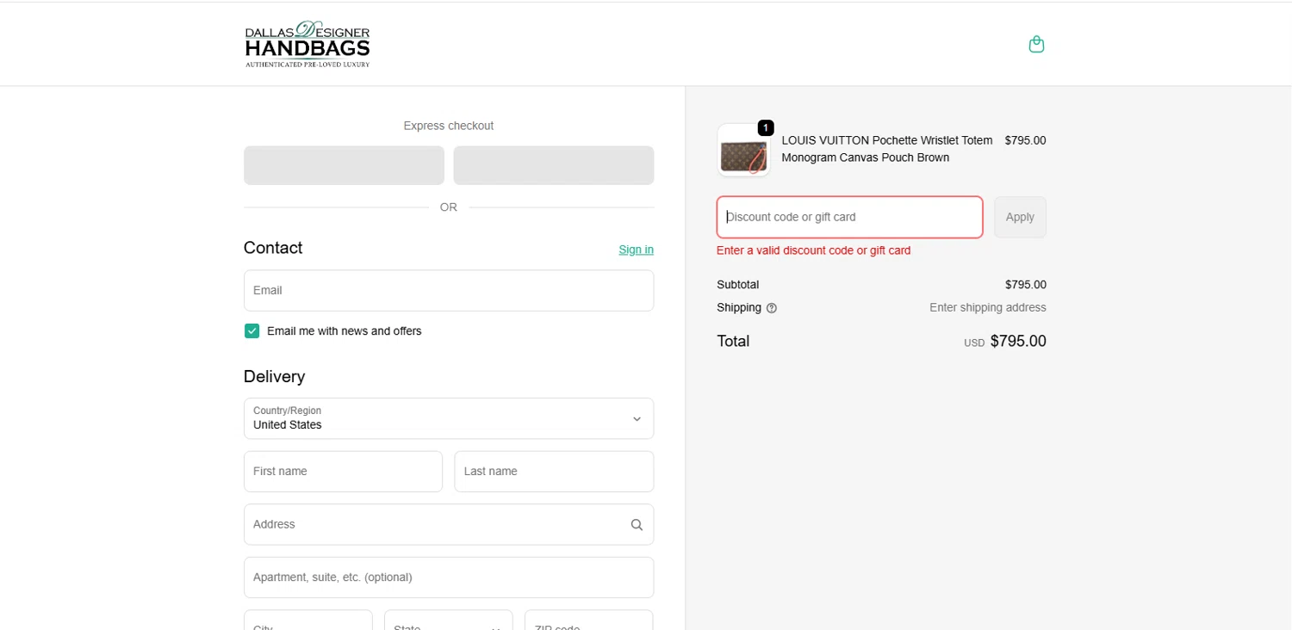The height and width of the screenshot is (630, 1292).
Task: Click the address search magnifier icon
Action: point(637,525)
